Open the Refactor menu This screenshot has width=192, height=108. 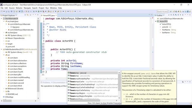tap(19, 8)
